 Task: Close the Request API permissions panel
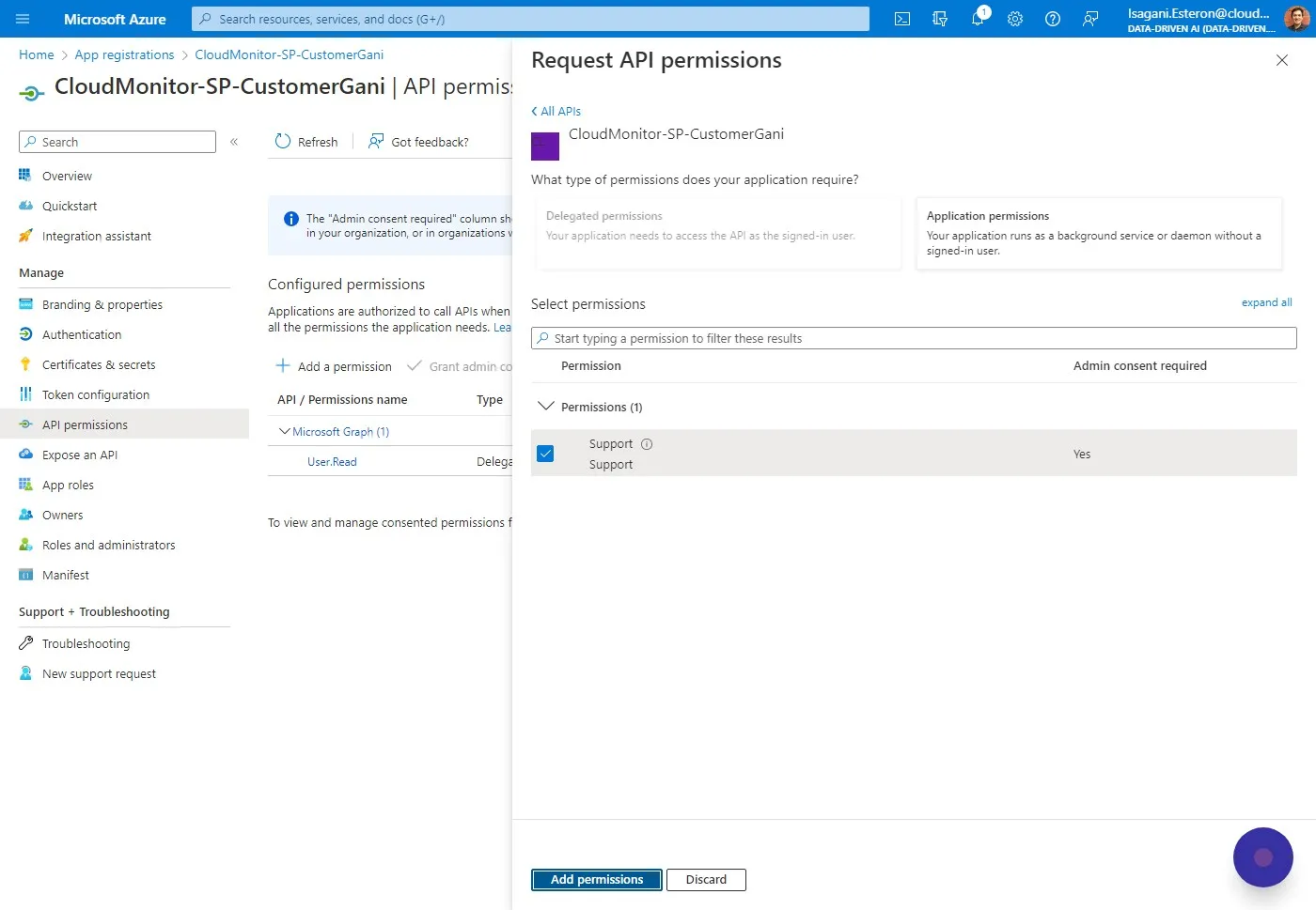click(x=1282, y=60)
